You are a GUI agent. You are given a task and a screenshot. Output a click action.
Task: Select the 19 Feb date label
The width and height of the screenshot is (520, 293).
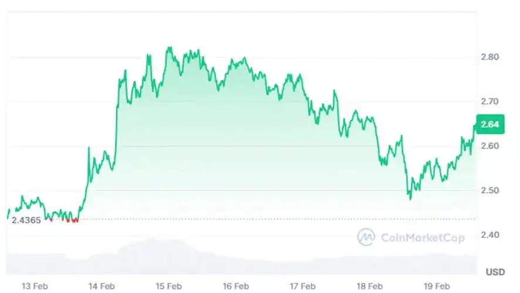point(436,286)
